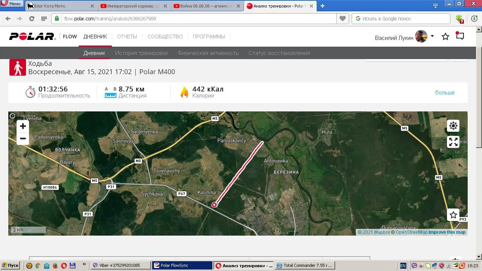Toggle fullscreen map view
Screen dimensions: 482x271
tap(453, 142)
